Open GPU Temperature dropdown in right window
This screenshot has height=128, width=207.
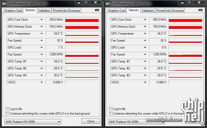point(129,34)
